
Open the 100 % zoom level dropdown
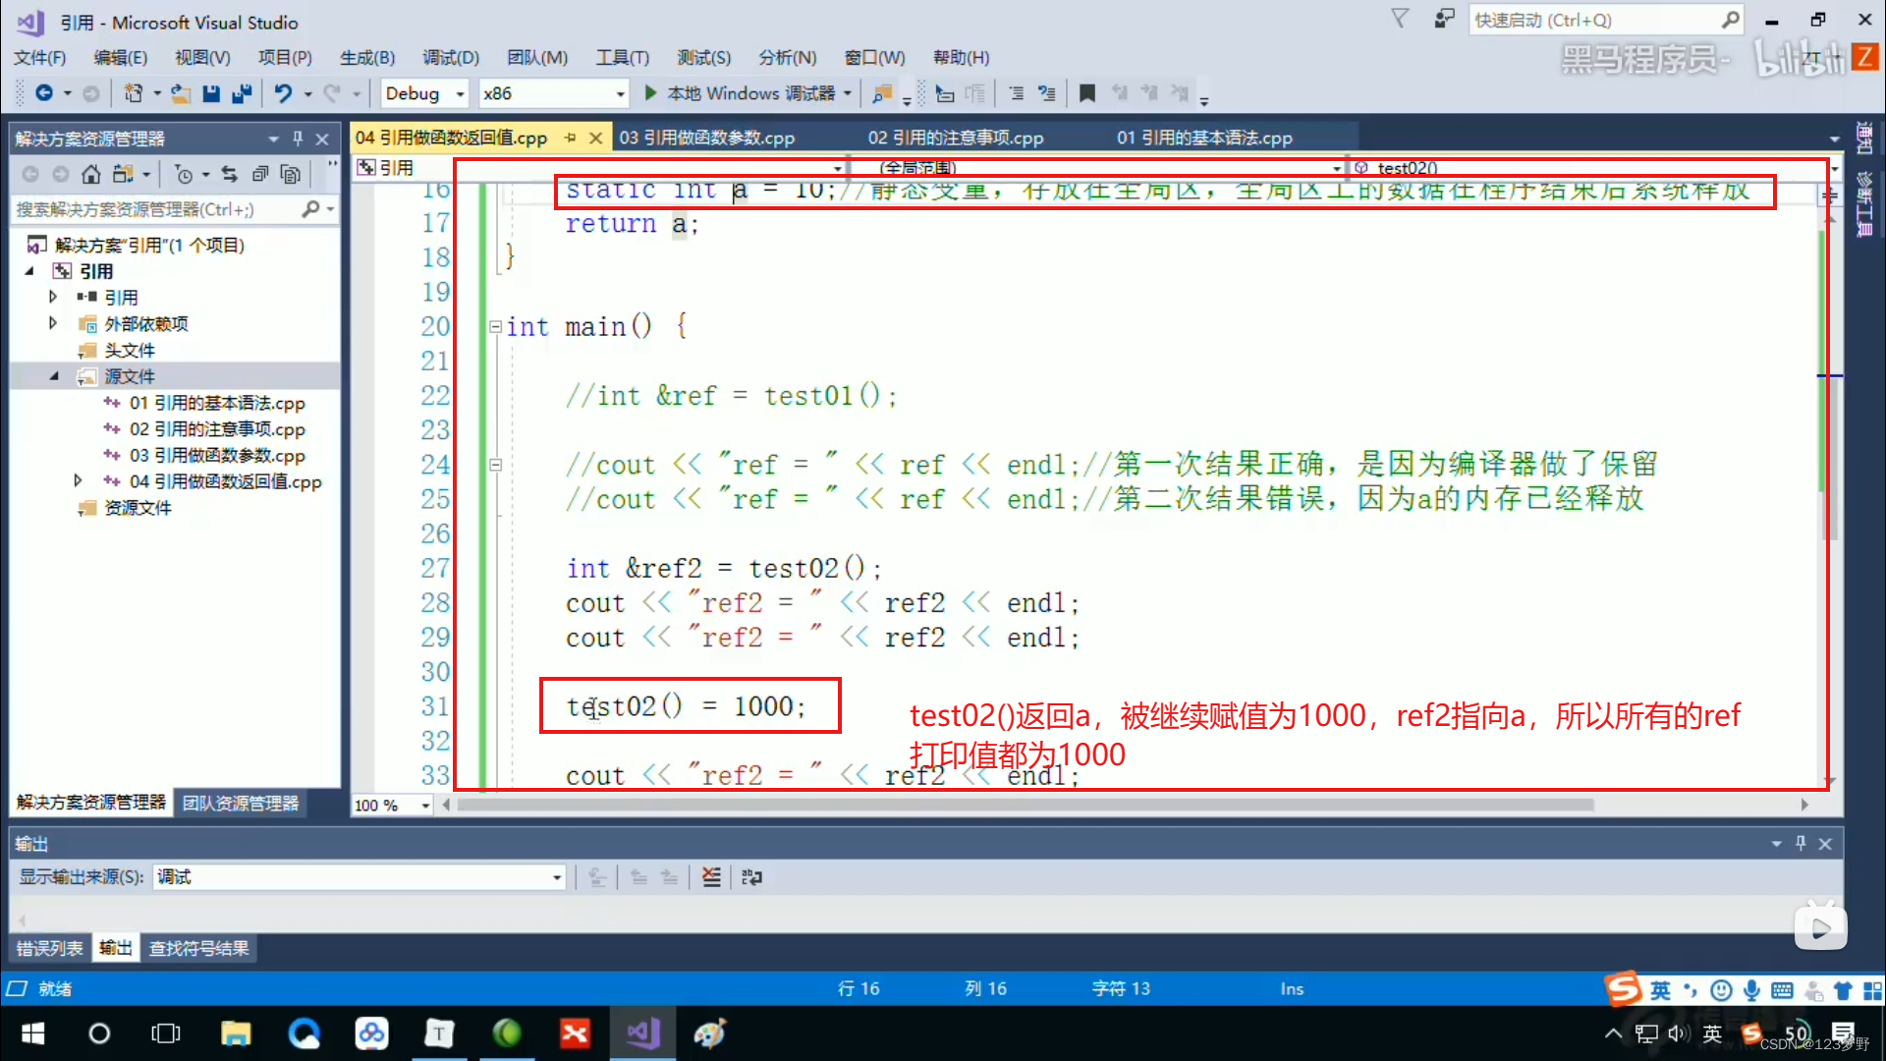424,806
